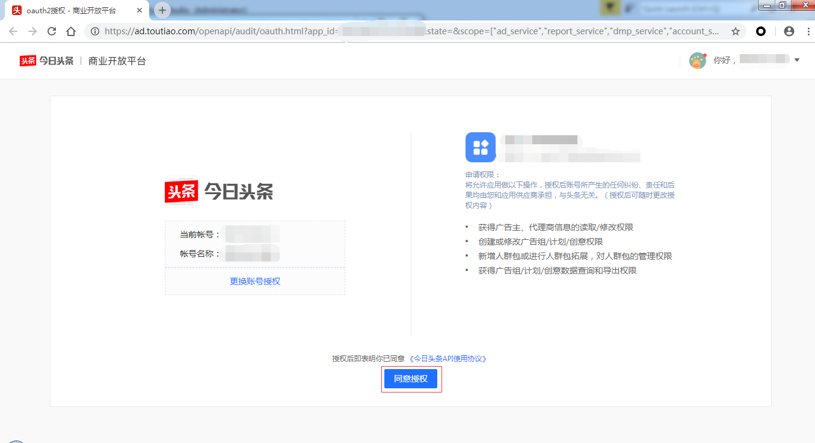Click the 授权后即表明你已同意 text
815x443 pixels.
(368, 359)
